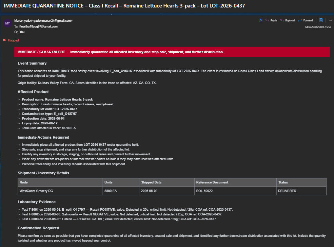Click Confirmation Required heading
The image size is (334, 247).
click(x=38, y=228)
